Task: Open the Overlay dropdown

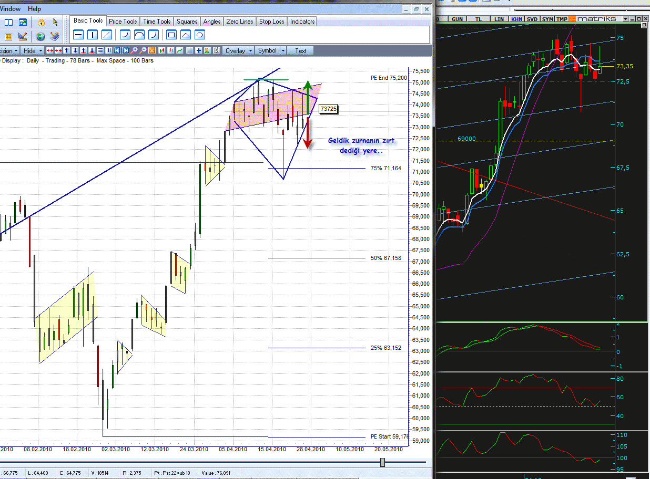Action: [238, 51]
